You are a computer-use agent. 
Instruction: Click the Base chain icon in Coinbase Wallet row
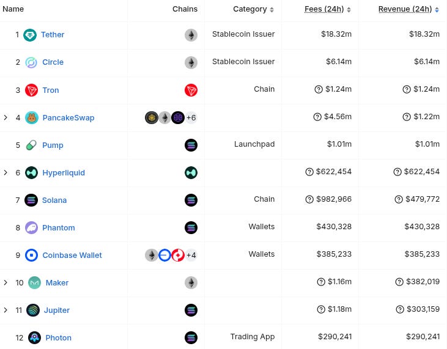tap(164, 255)
